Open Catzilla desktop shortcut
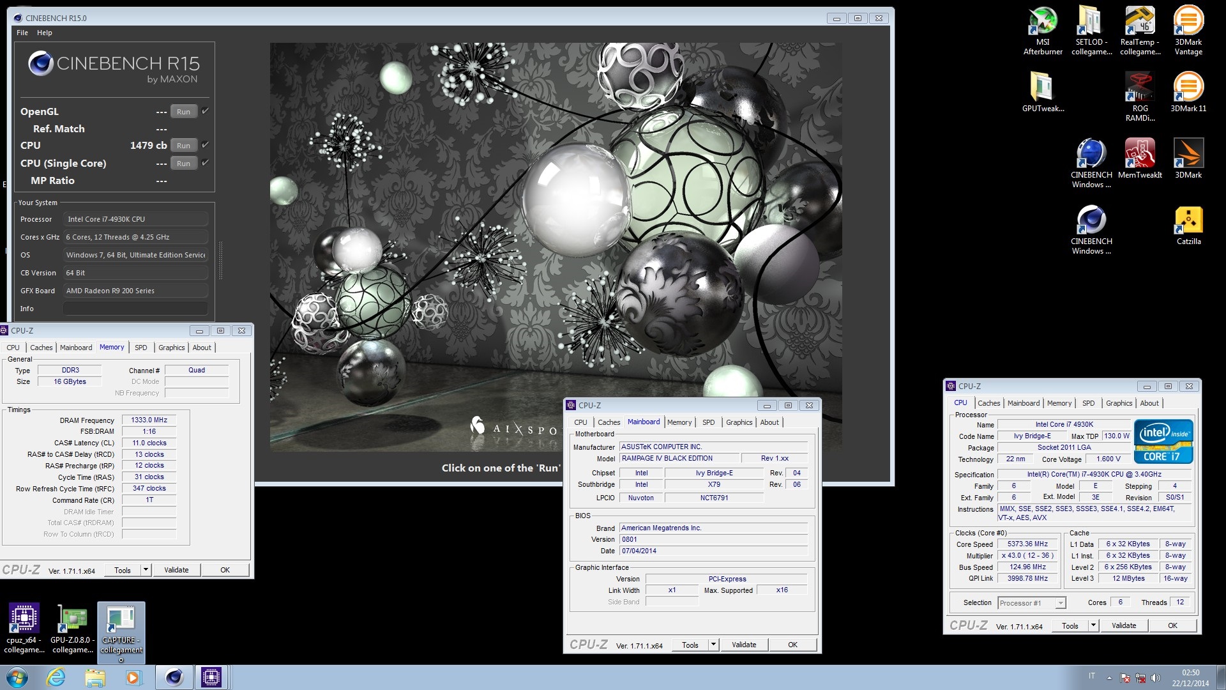This screenshot has height=690, width=1226. coord(1188,225)
